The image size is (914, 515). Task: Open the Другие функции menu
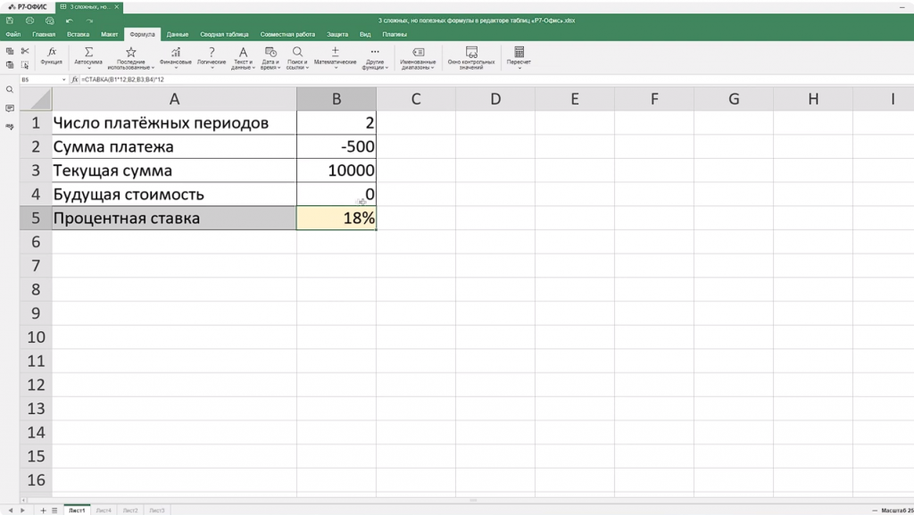pyautogui.click(x=375, y=58)
